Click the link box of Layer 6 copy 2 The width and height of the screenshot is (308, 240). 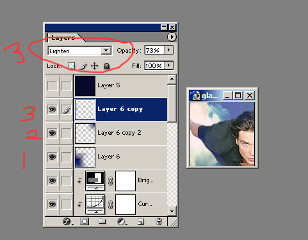[67, 133]
